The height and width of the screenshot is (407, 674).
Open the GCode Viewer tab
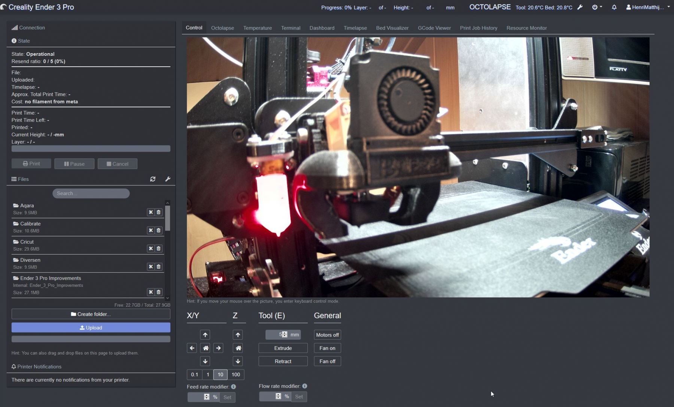tap(434, 28)
